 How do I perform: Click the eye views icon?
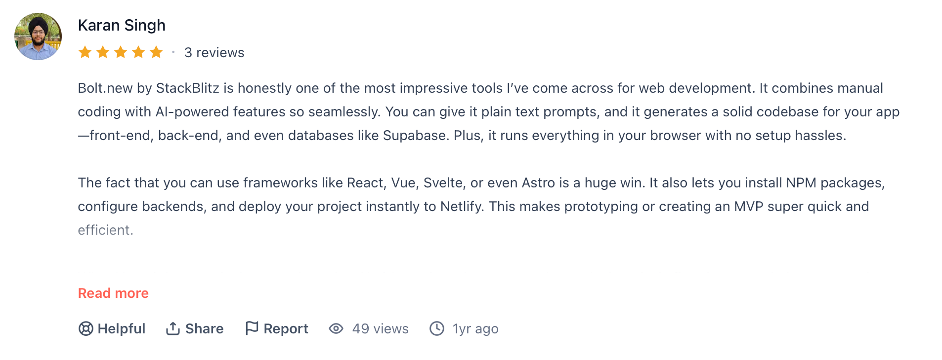(x=336, y=328)
